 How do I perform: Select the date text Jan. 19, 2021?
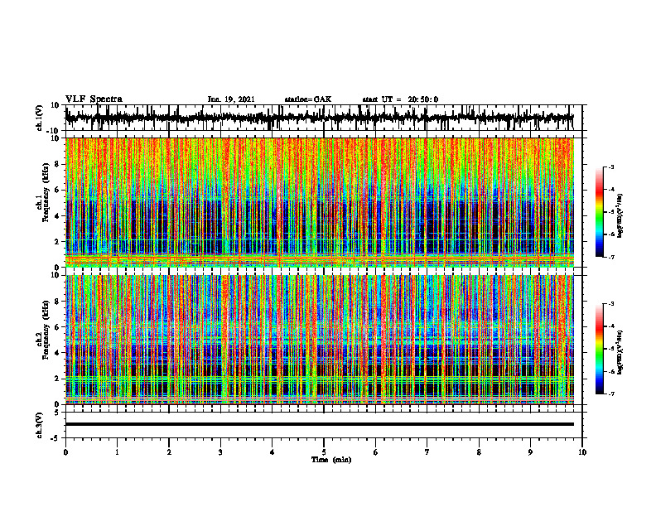(x=231, y=99)
